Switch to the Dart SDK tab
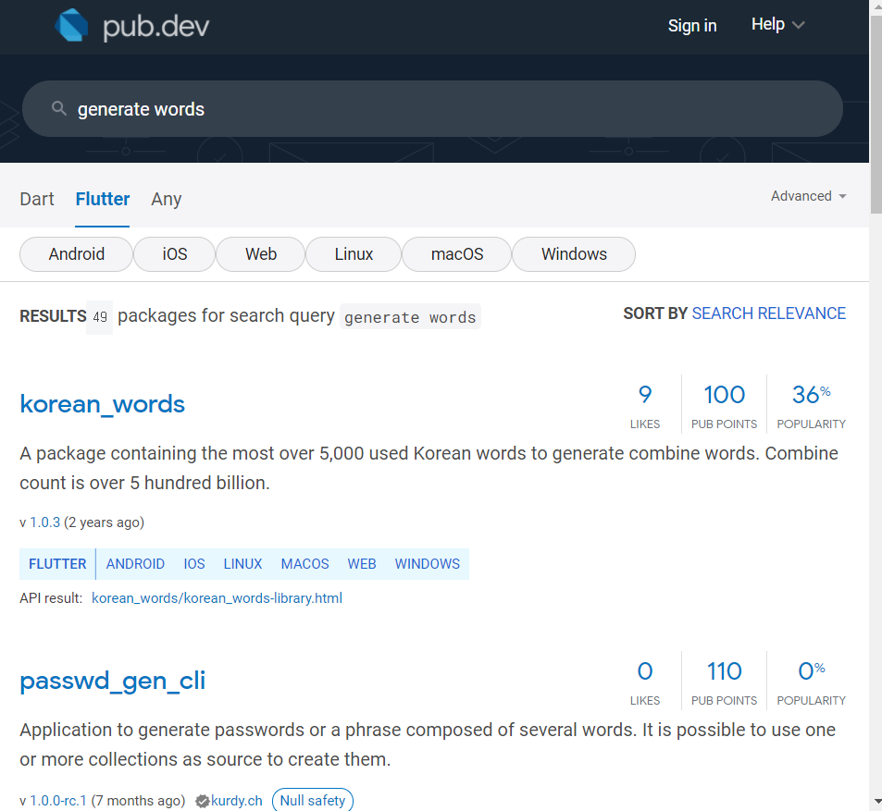The width and height of the screenshot is (882, 811). pyautogui.click(x=37, y=199)
